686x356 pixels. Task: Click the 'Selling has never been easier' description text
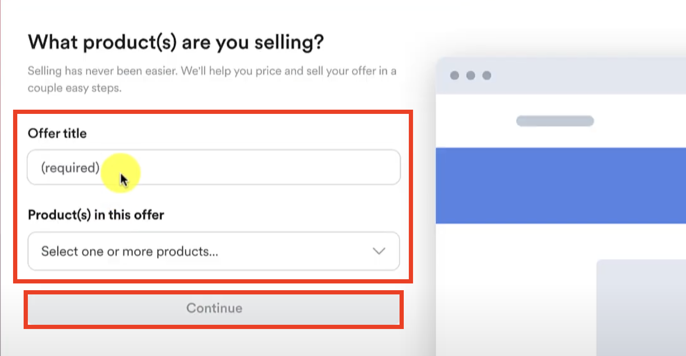[x=212, y=71]
